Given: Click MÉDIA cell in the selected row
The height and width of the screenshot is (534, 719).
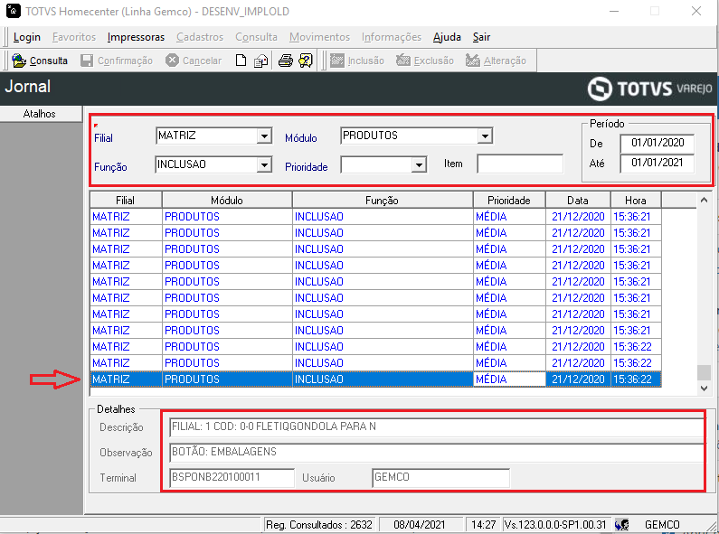Looking at the screenshot, I should pos(509,379).
